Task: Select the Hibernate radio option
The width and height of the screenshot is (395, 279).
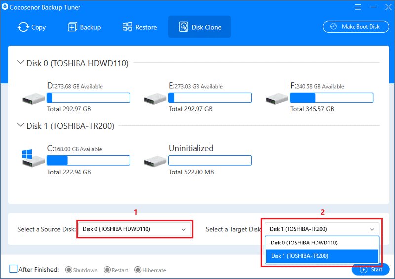Action: point(138,270)
